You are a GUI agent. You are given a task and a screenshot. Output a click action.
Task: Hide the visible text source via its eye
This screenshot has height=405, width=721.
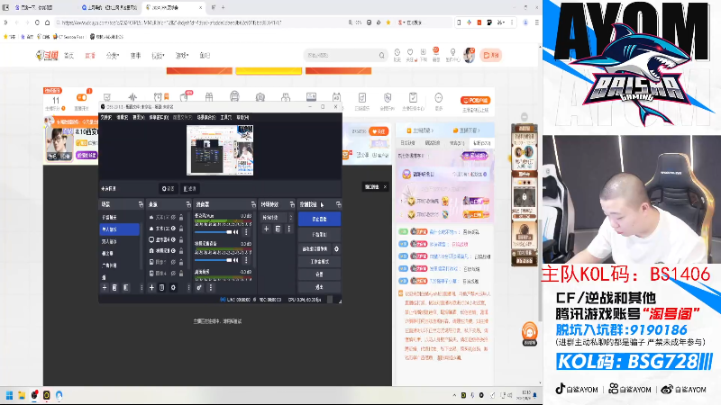coord(173,229)
